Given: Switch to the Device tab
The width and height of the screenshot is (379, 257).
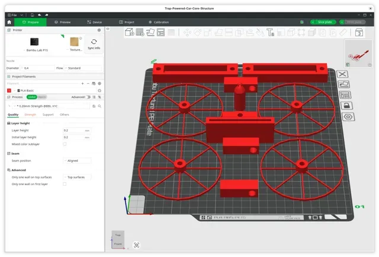Looking at the screenshot, I should 95,22.
